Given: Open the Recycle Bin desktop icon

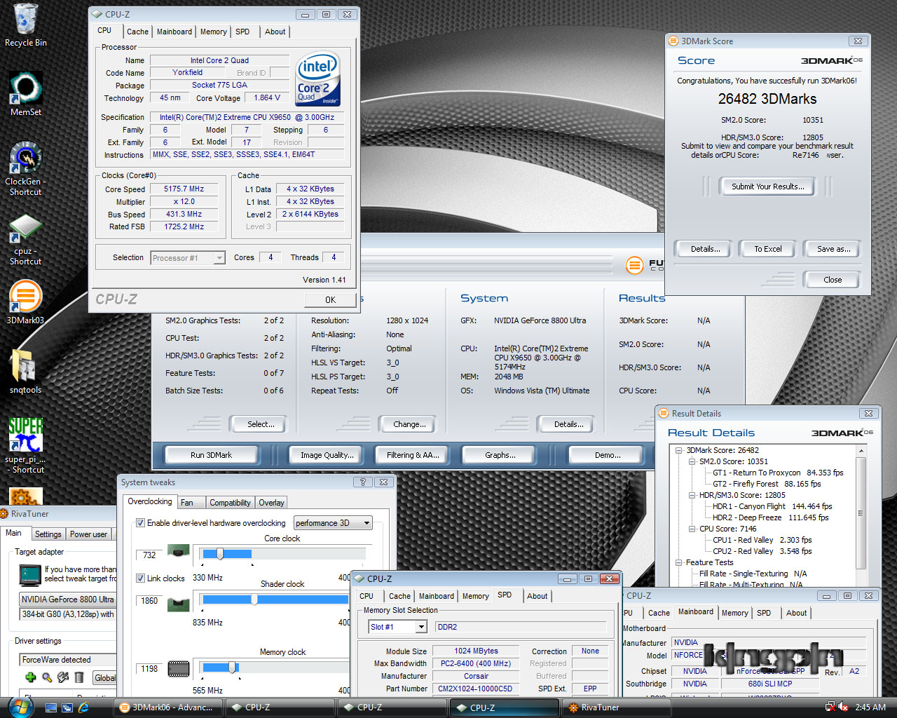Looking at the screenshot, I should tap(26, 20).
